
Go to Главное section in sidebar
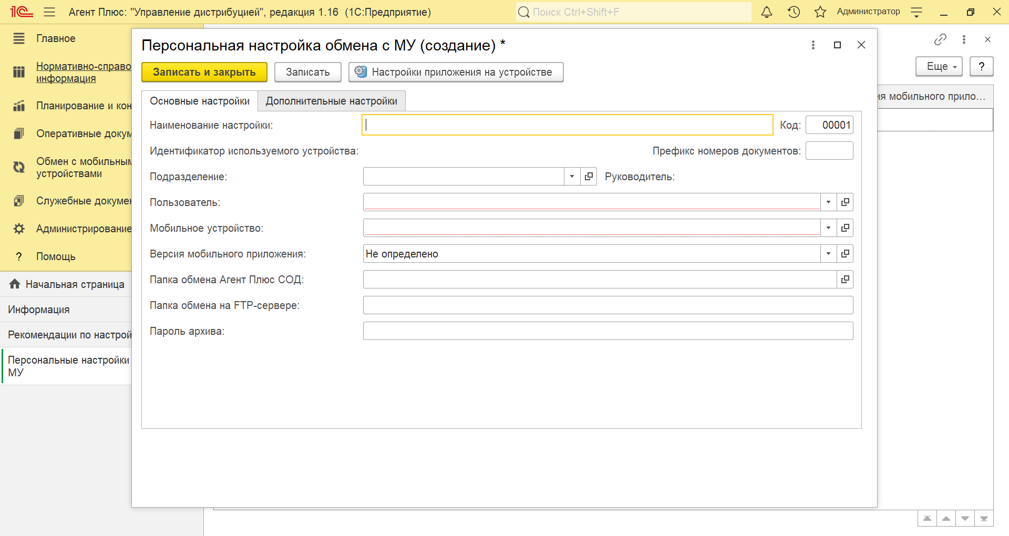point(56,38)
